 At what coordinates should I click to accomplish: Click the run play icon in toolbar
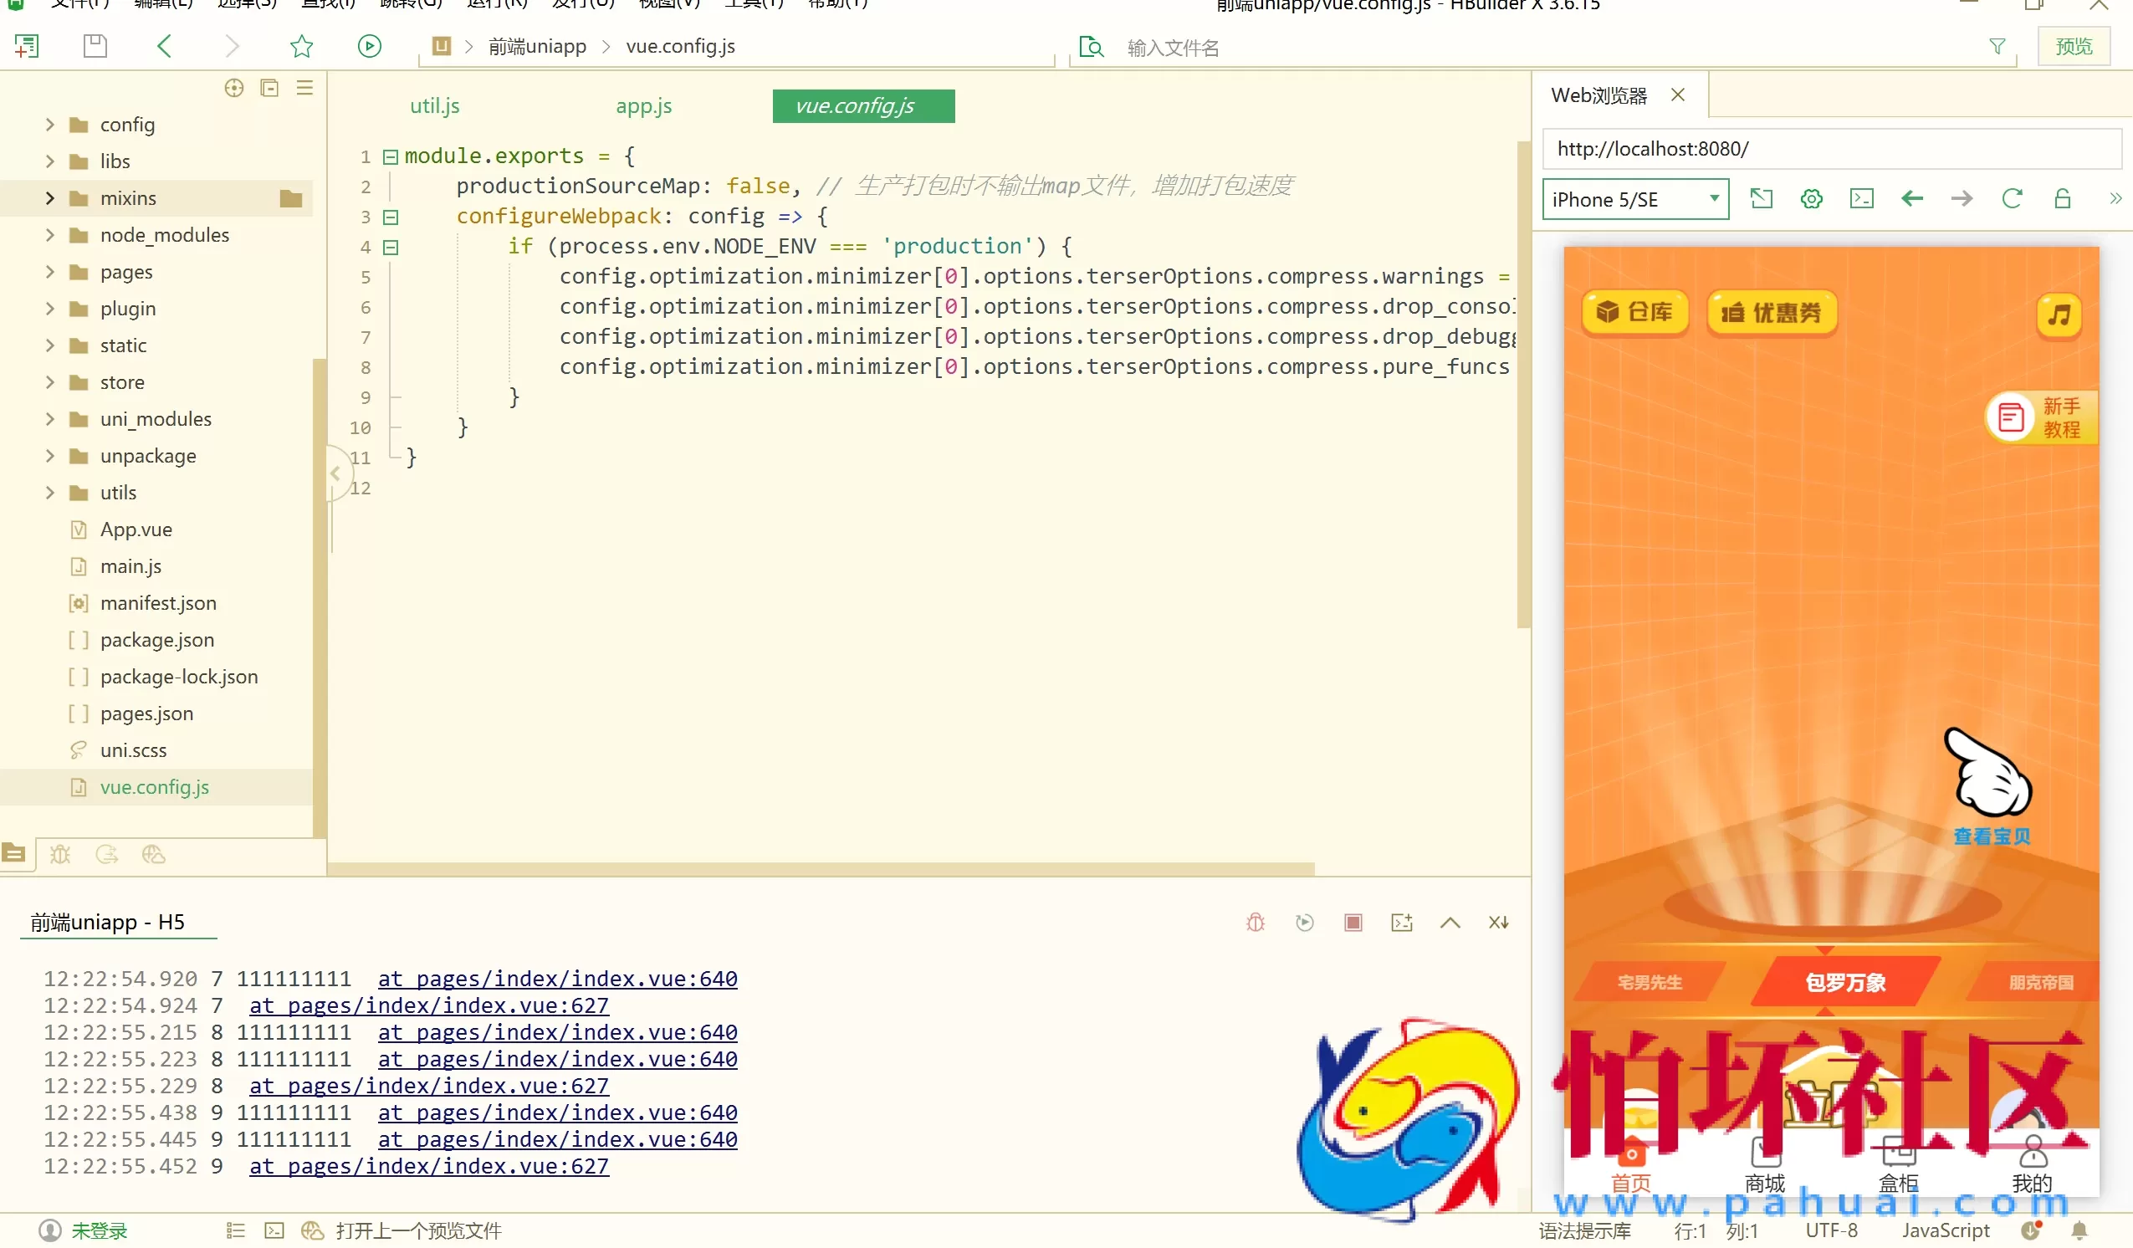pyautogui.click(x=369, y=46)
